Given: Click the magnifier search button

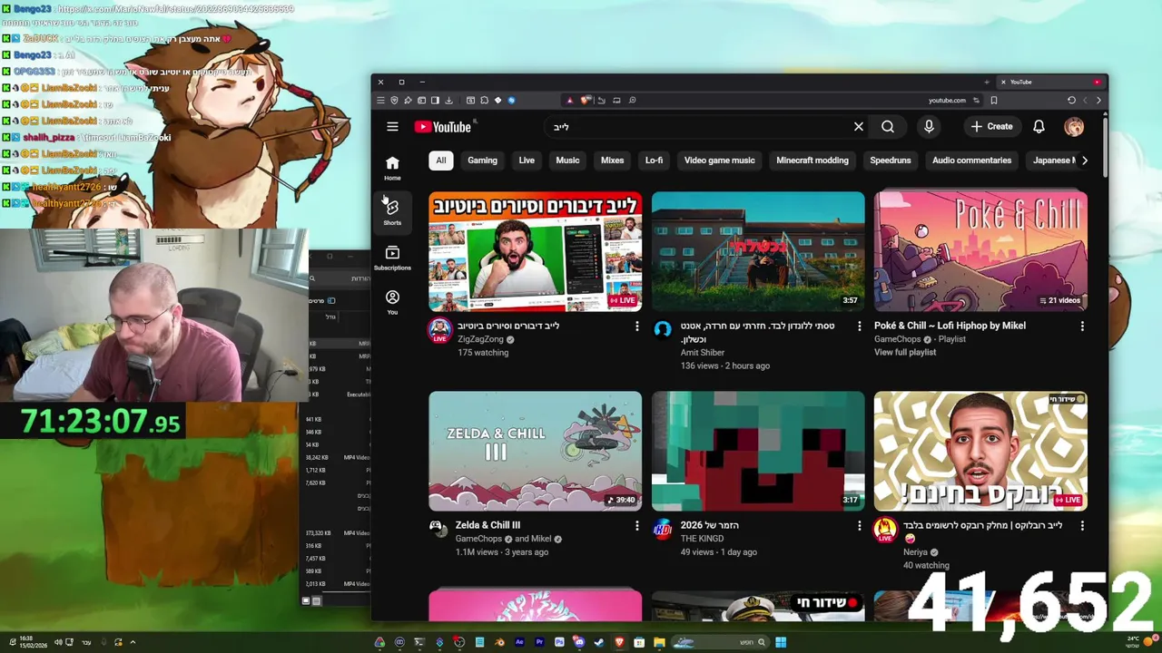Looking at the screenshot, I should [x=888, y=127].
